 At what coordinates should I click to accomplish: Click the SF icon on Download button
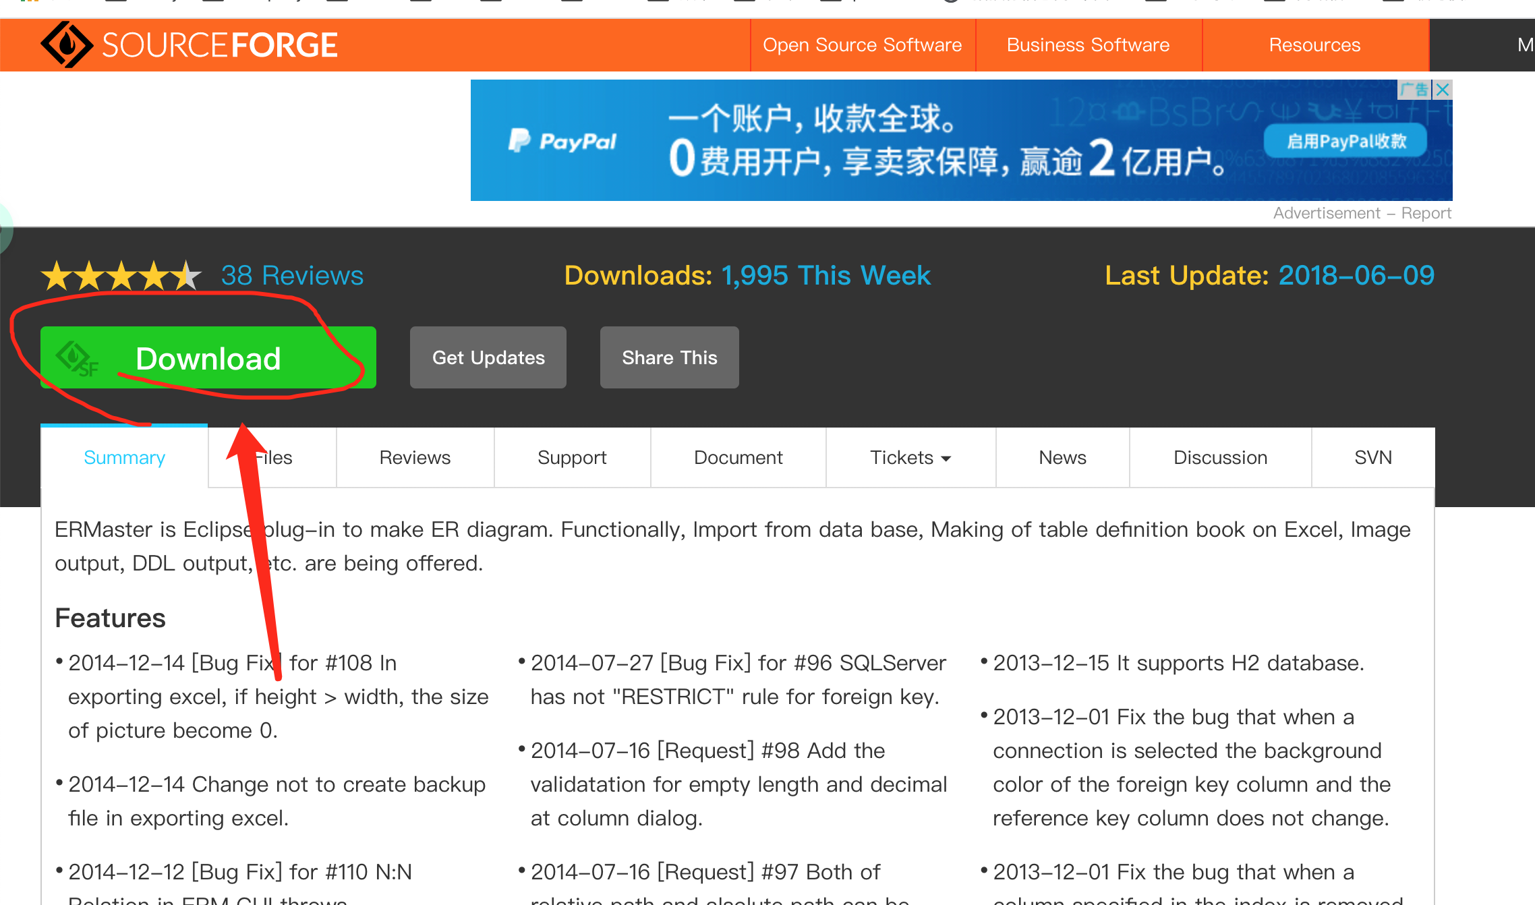tap(77, 359)
